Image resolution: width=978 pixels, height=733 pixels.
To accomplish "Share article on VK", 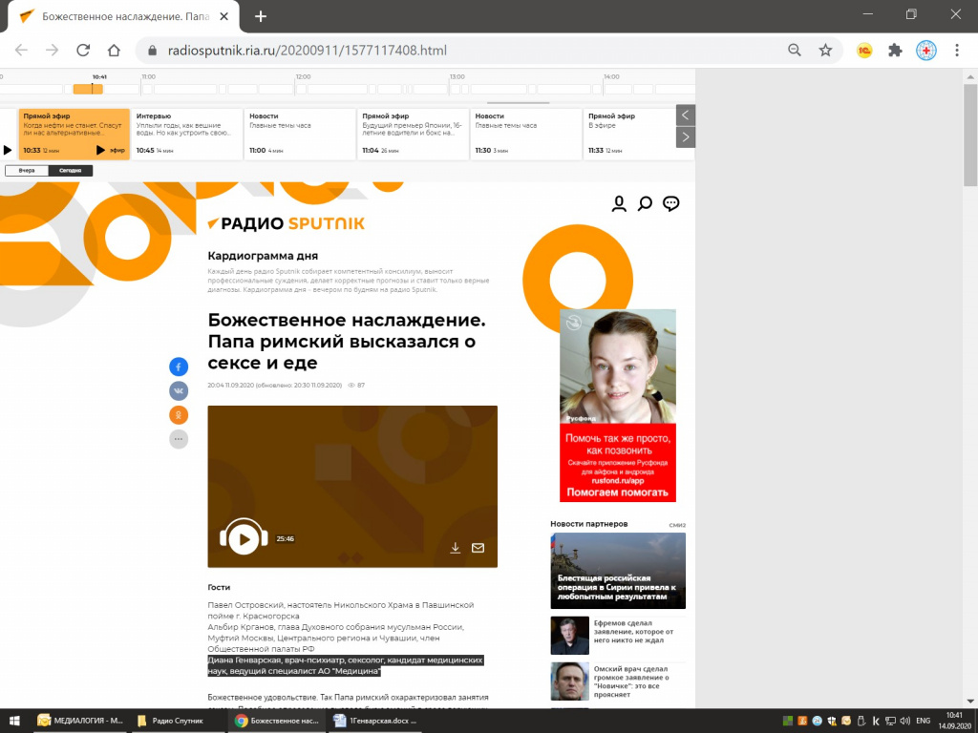I will coord(179,390).
